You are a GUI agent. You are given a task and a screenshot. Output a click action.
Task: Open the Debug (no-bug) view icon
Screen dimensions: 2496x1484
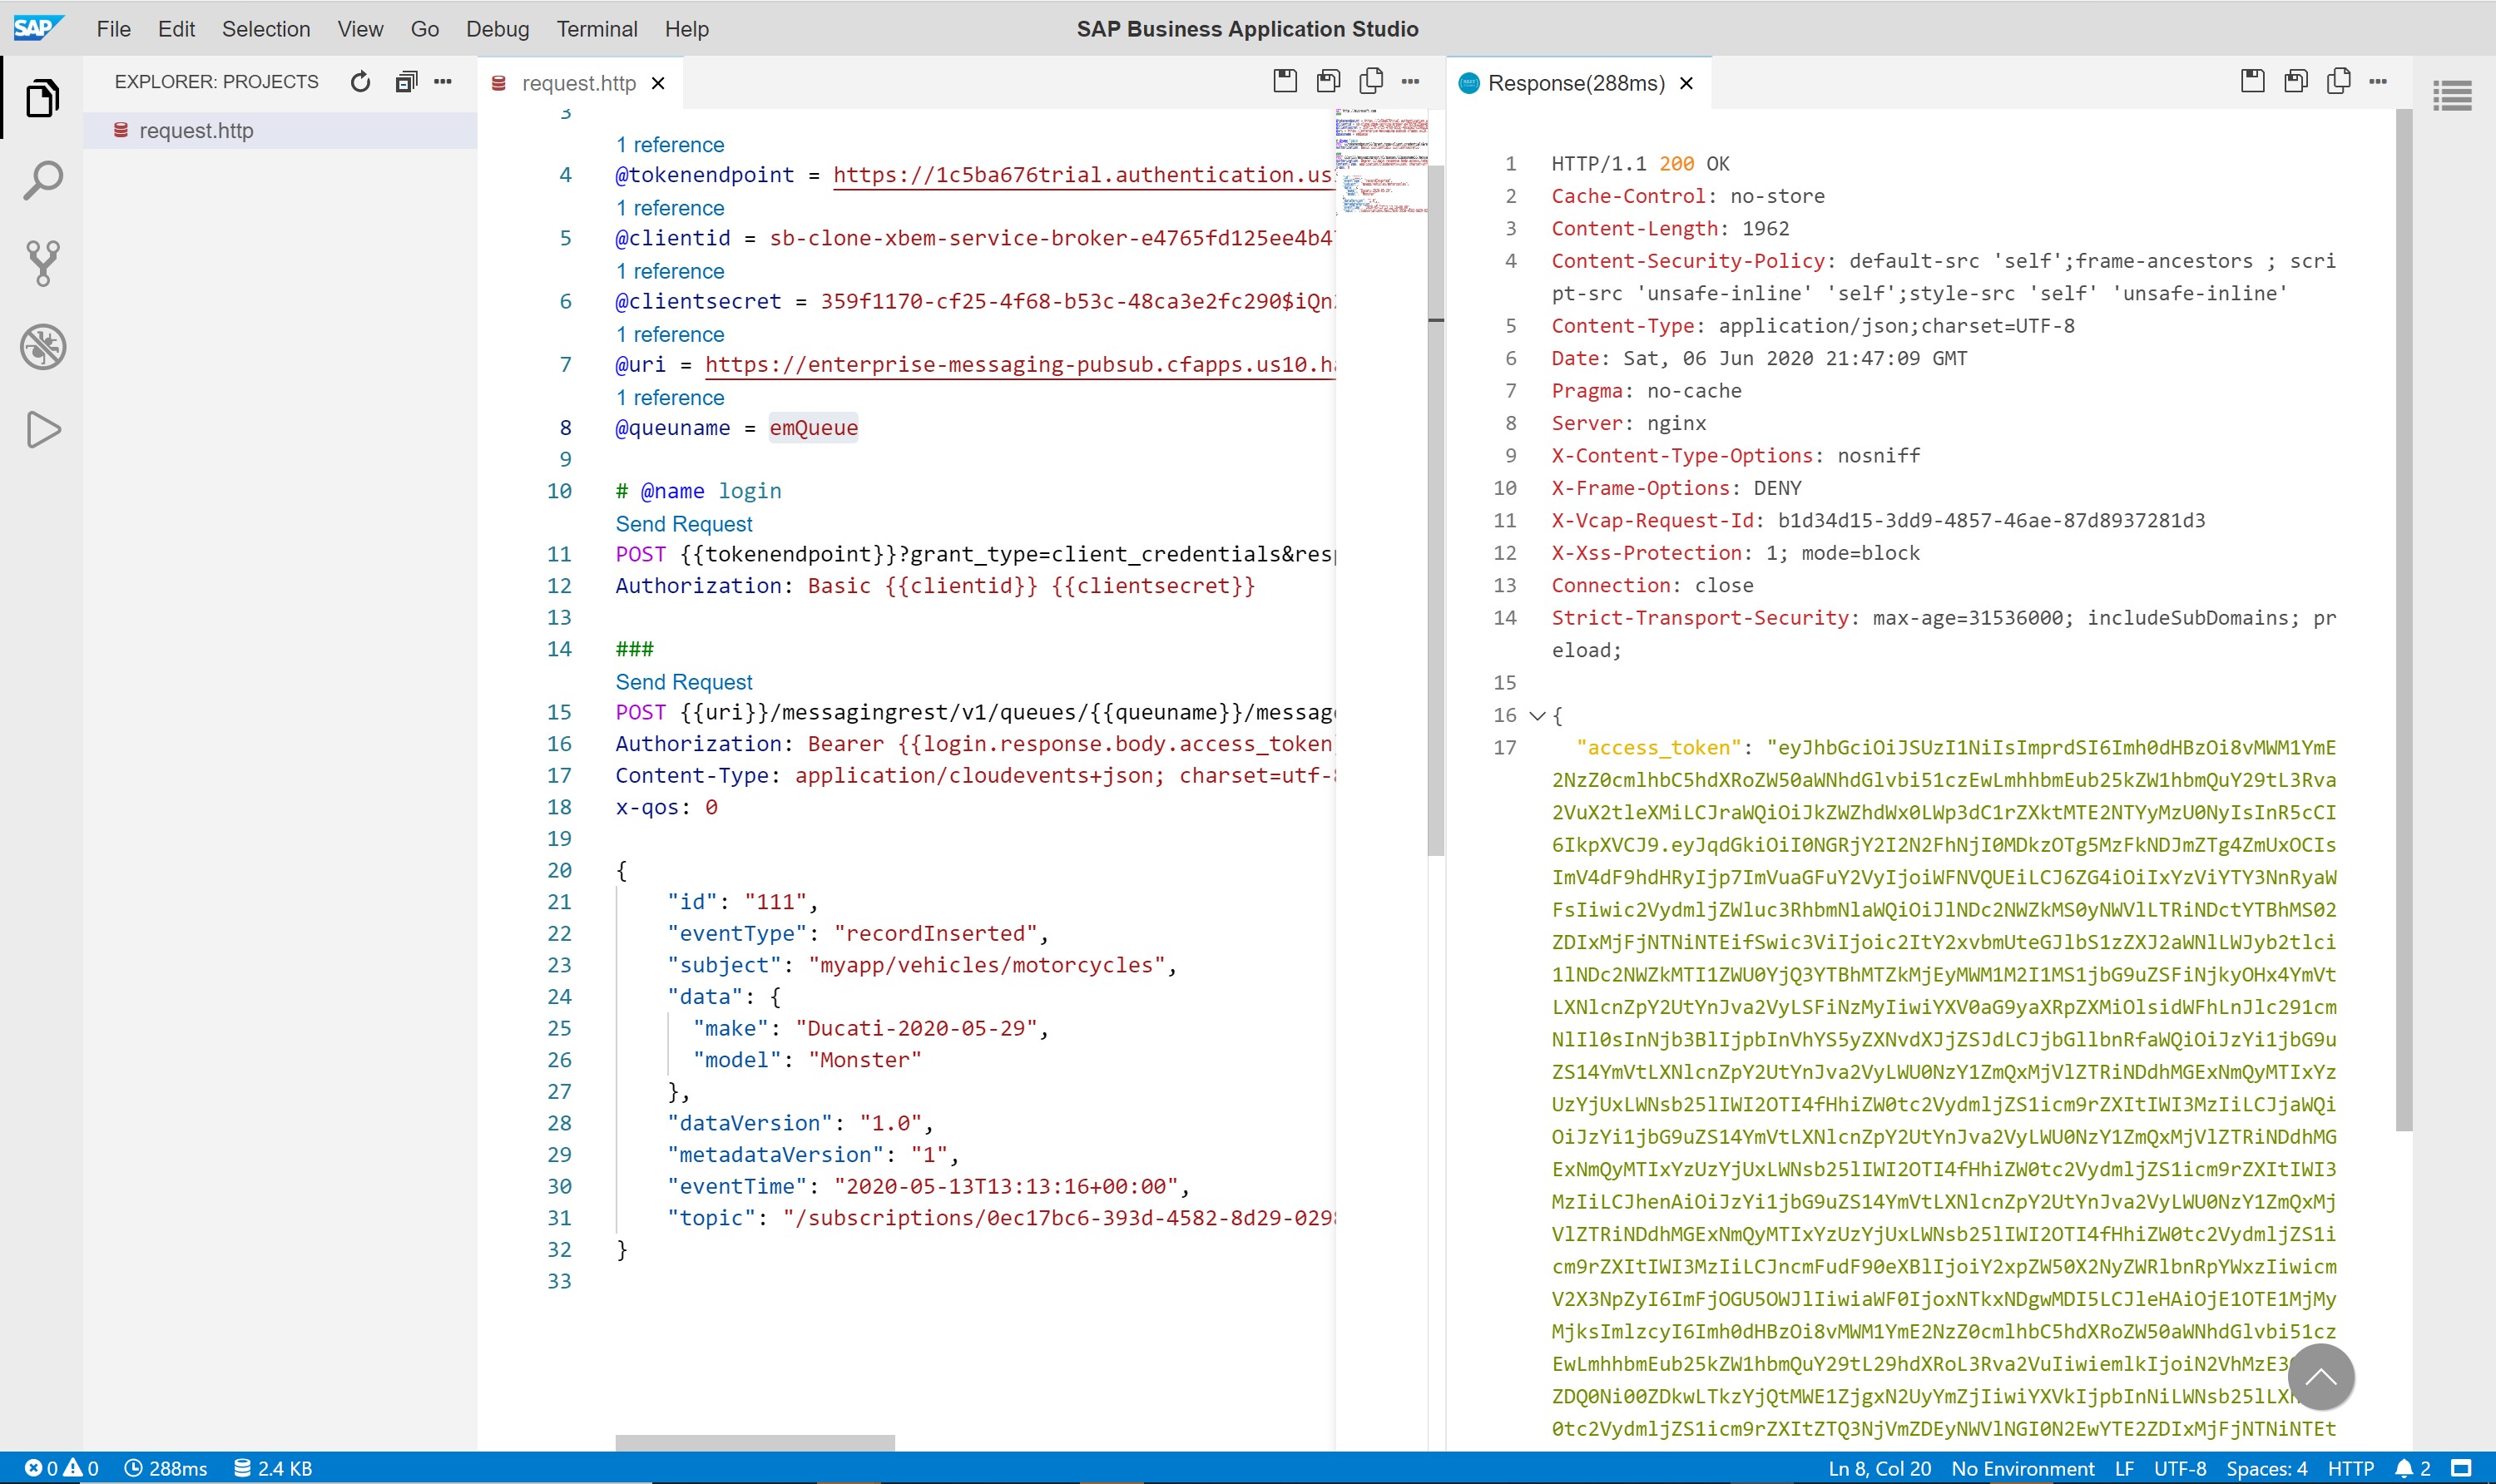(x=42, y=347)
